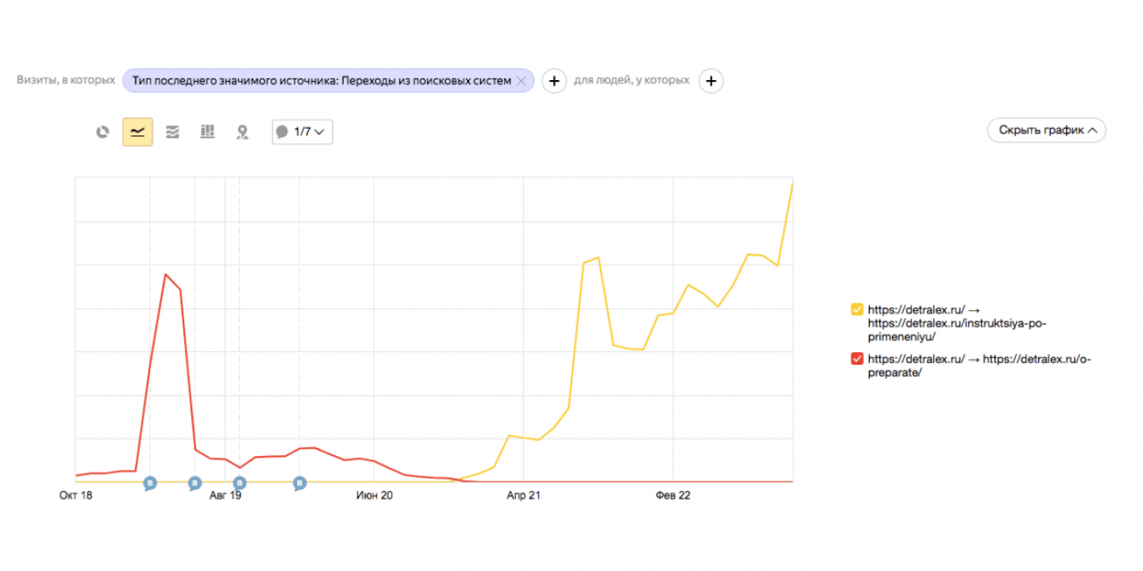Switch to stacked area chart view
Image resolution: width=1143 pixels, height=571 pixels.
[x=172, y=132]
